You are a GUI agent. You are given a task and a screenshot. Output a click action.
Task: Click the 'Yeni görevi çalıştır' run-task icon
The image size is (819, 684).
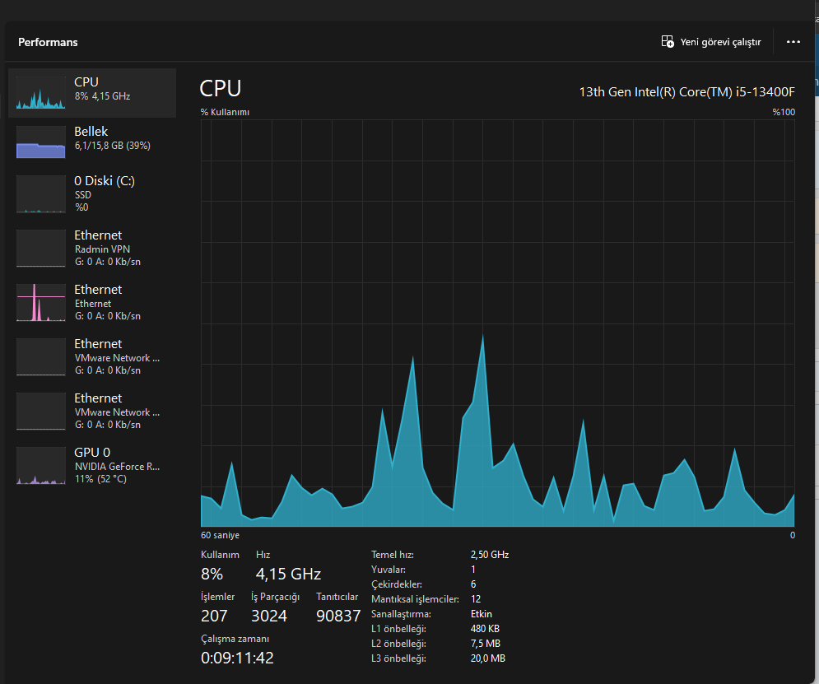pos(667,42)
